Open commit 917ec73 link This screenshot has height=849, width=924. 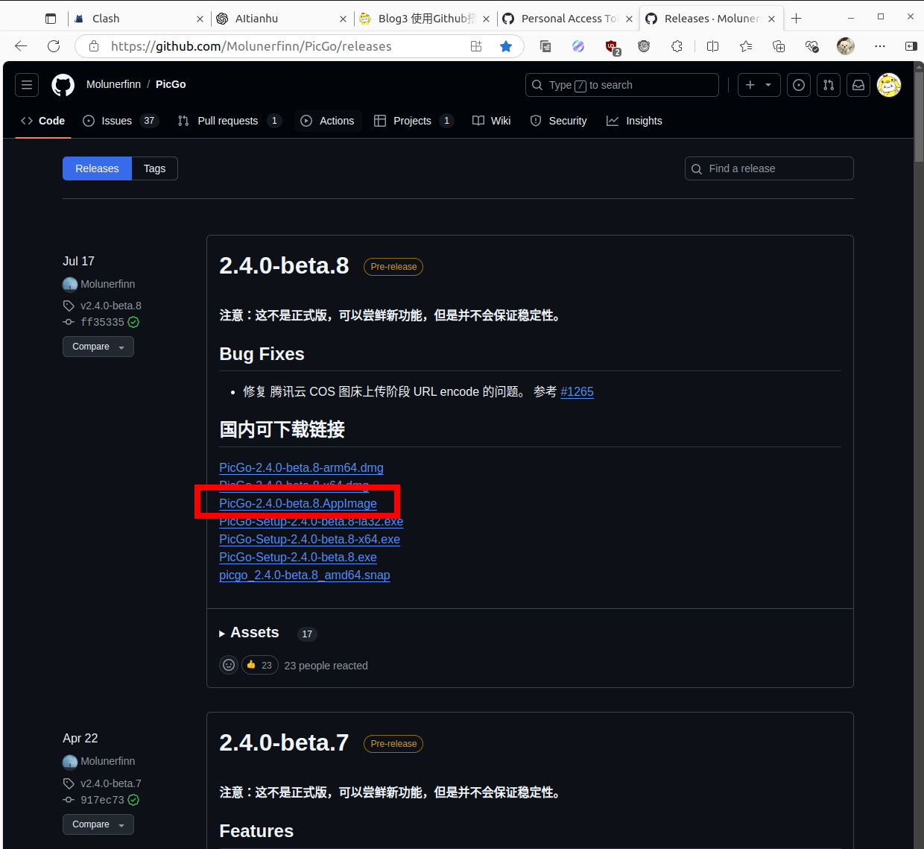click(x=102, y=800)
